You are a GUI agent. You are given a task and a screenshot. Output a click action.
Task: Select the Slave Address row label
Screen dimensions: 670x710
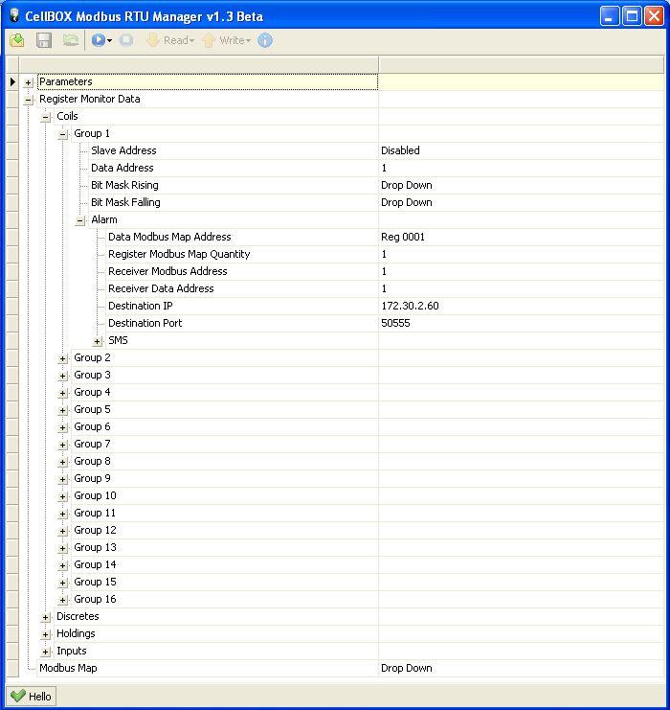(123, 150)
